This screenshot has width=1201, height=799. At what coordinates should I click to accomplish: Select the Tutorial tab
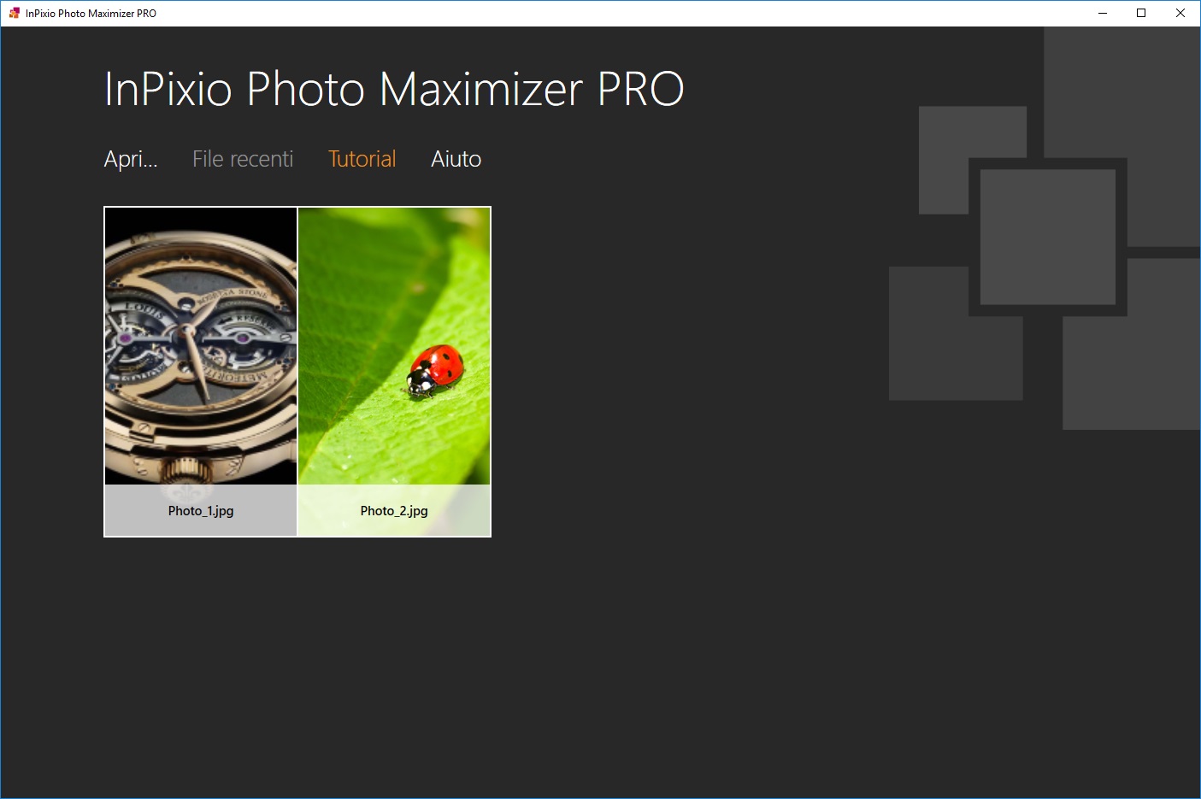click(362, 159)
